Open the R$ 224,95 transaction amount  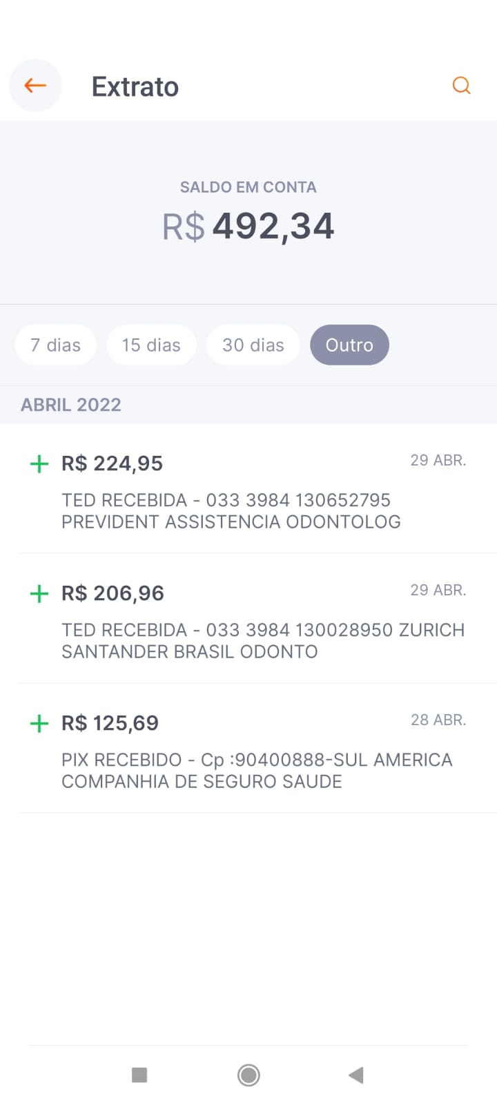(112, 463)
